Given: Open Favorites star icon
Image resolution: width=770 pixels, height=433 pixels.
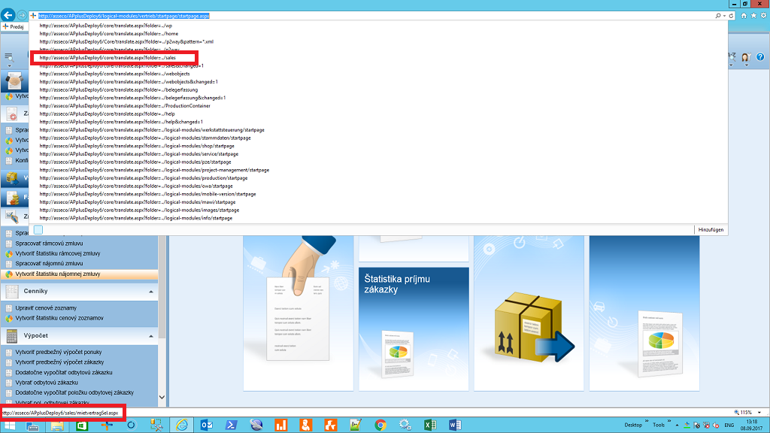Looking at the screenshot, I should coord(753,16).
